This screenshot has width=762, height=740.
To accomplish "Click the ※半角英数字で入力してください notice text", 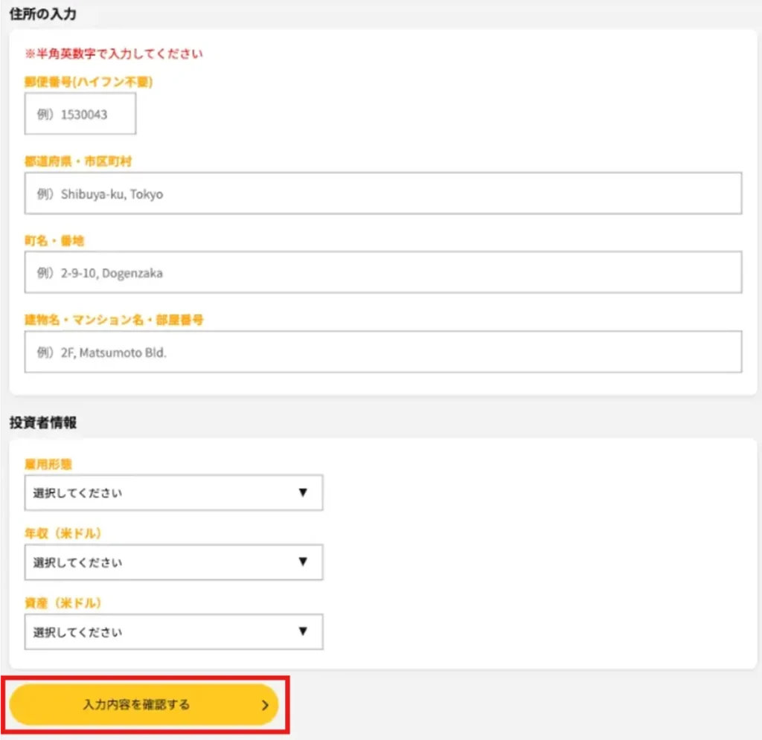I will pos(114,54).
